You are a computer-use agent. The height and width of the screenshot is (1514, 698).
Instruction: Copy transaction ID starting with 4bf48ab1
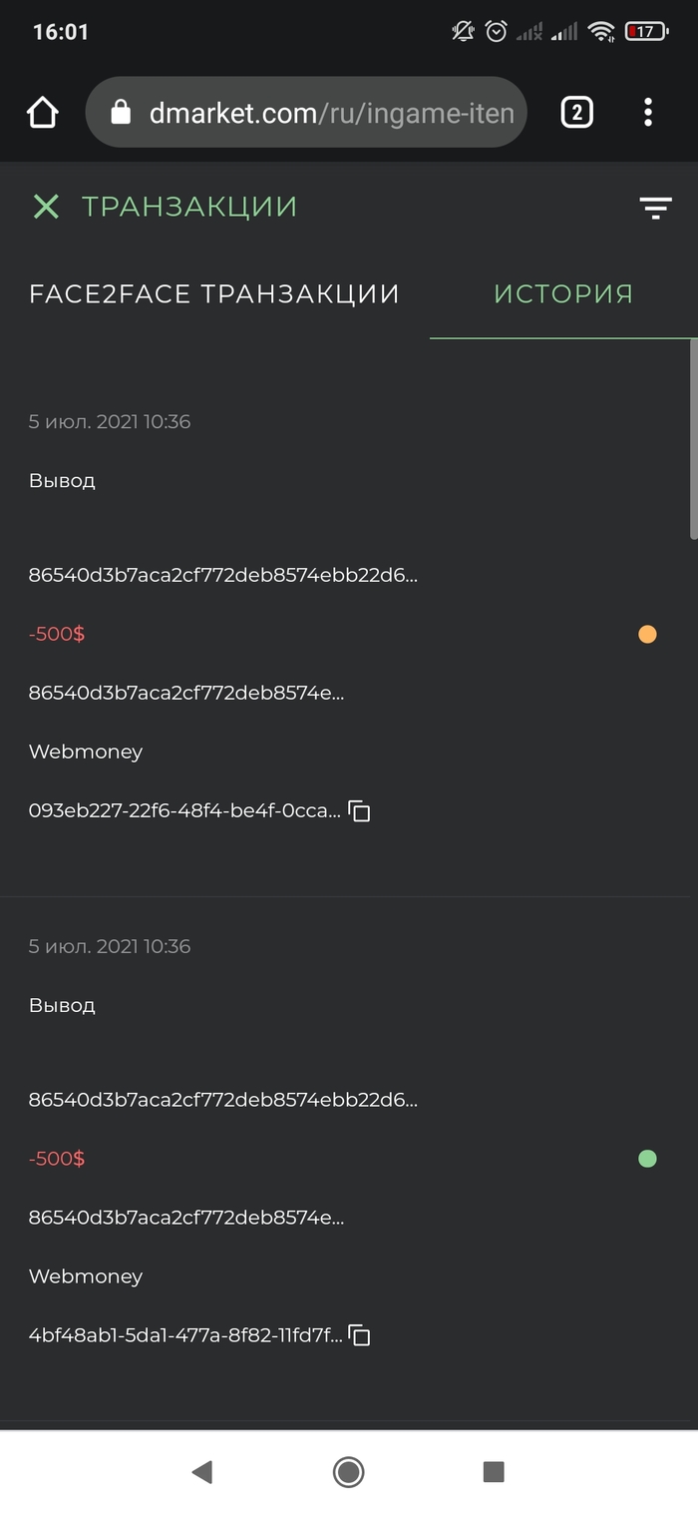[360, 1336]
